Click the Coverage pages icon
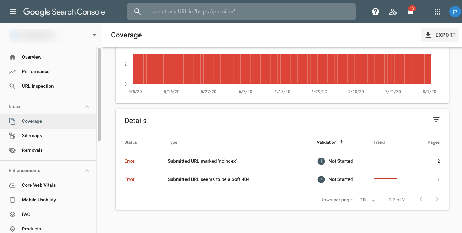 (12, 121)
